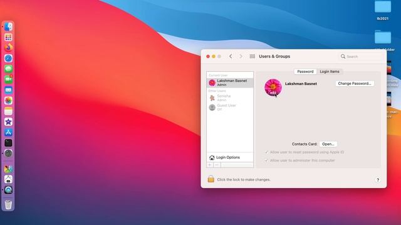
Task: Open the Contacts Card
Action: 328,144
